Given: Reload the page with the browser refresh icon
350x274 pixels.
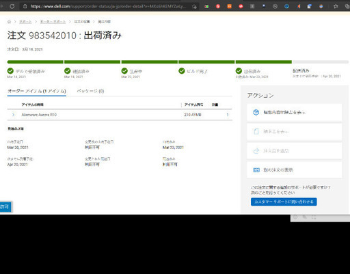Looking at the screenshot, I should tap(12, 6).
